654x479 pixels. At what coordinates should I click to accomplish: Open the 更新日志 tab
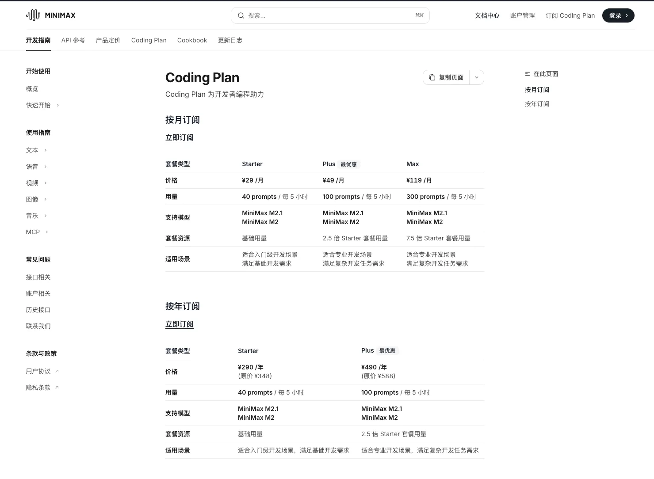pos(230,40)
